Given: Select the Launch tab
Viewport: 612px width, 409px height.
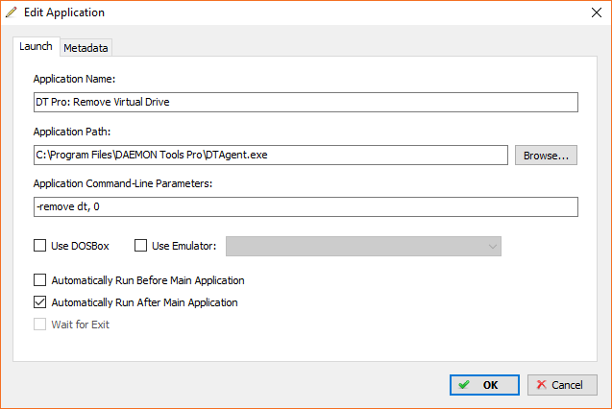Looking at the screenshot, I should coord(36,46).
